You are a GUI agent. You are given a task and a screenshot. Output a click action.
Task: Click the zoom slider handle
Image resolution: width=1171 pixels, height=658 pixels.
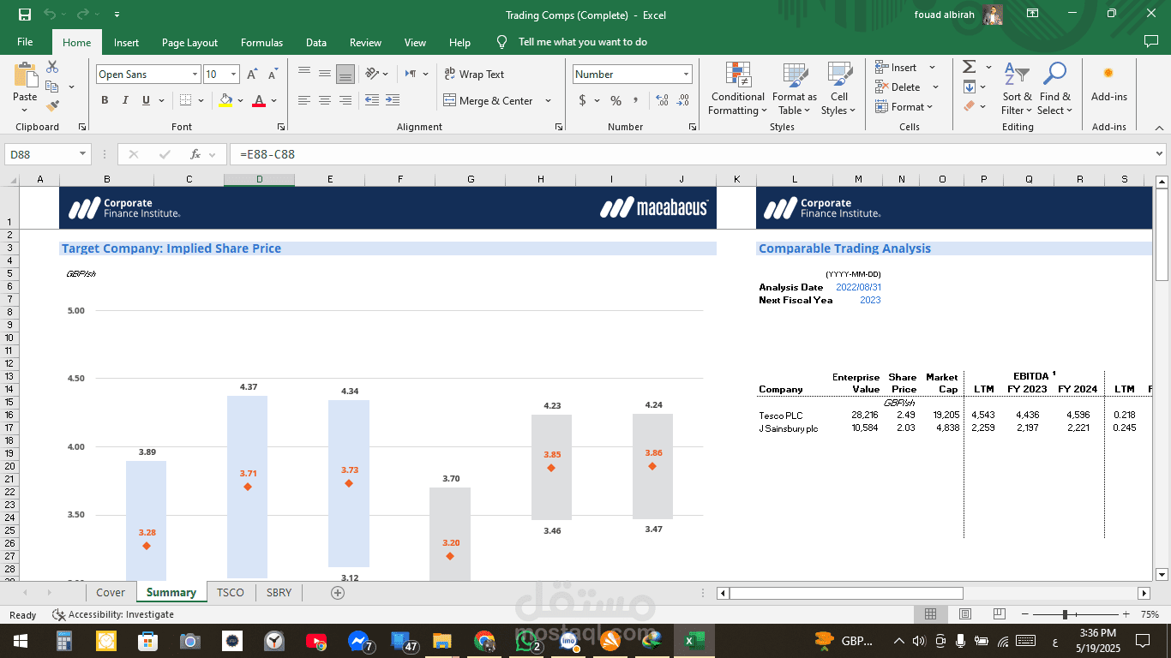pyautogui.click(x=1065, y=614)
